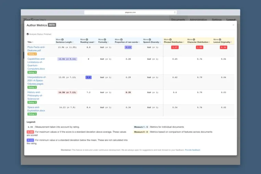The height and width of the screenshot is (174, 261).
Task: Open the Phrasal Distribution info icon
Action: tap(170, 39)
